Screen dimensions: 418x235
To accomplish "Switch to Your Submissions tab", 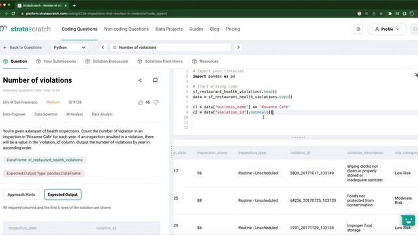I will point(56,61).
